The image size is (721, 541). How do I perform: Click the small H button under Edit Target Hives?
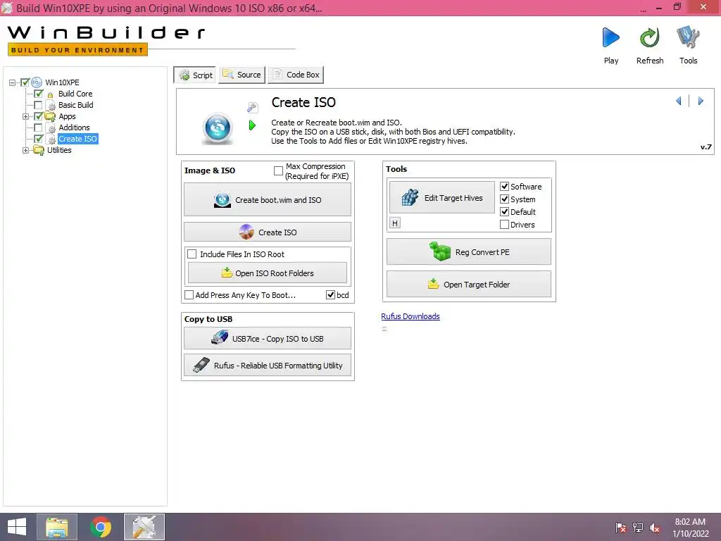[x=394, y=223]
